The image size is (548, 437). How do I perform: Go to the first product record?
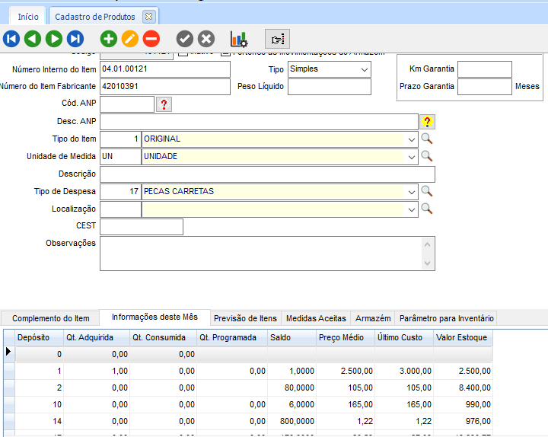click(x=11, y=39)
